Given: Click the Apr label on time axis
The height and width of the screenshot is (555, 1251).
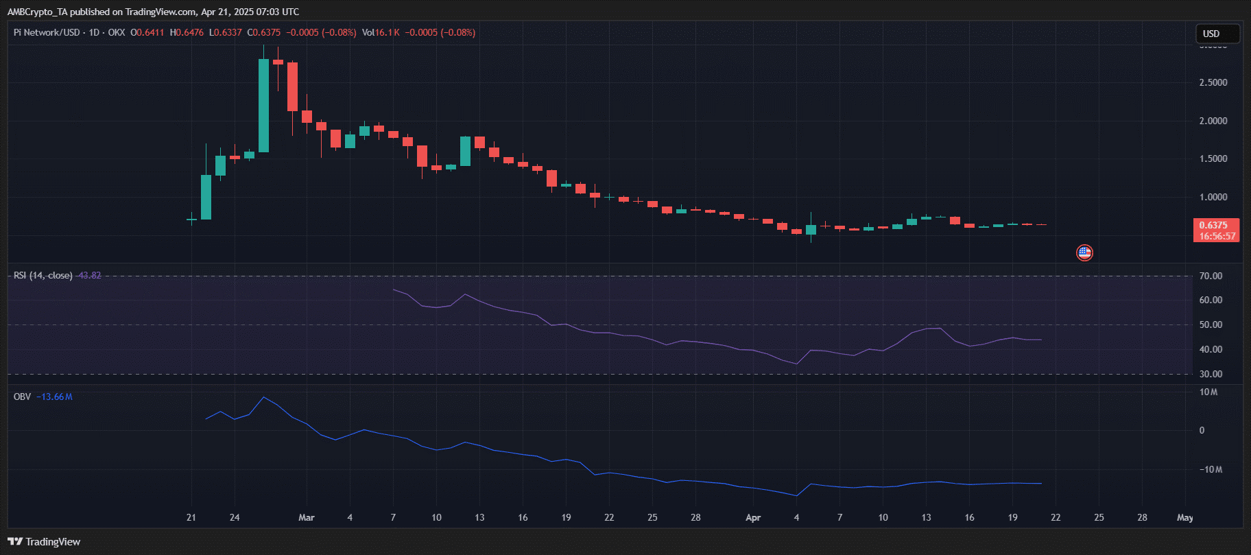Looking at the screenshot, I should (x=753, y=517).
